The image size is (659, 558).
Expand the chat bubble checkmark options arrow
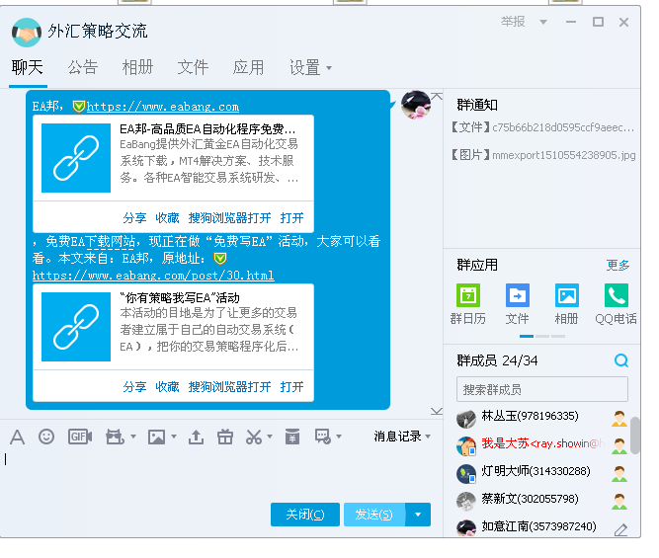[x=339, y=437]
